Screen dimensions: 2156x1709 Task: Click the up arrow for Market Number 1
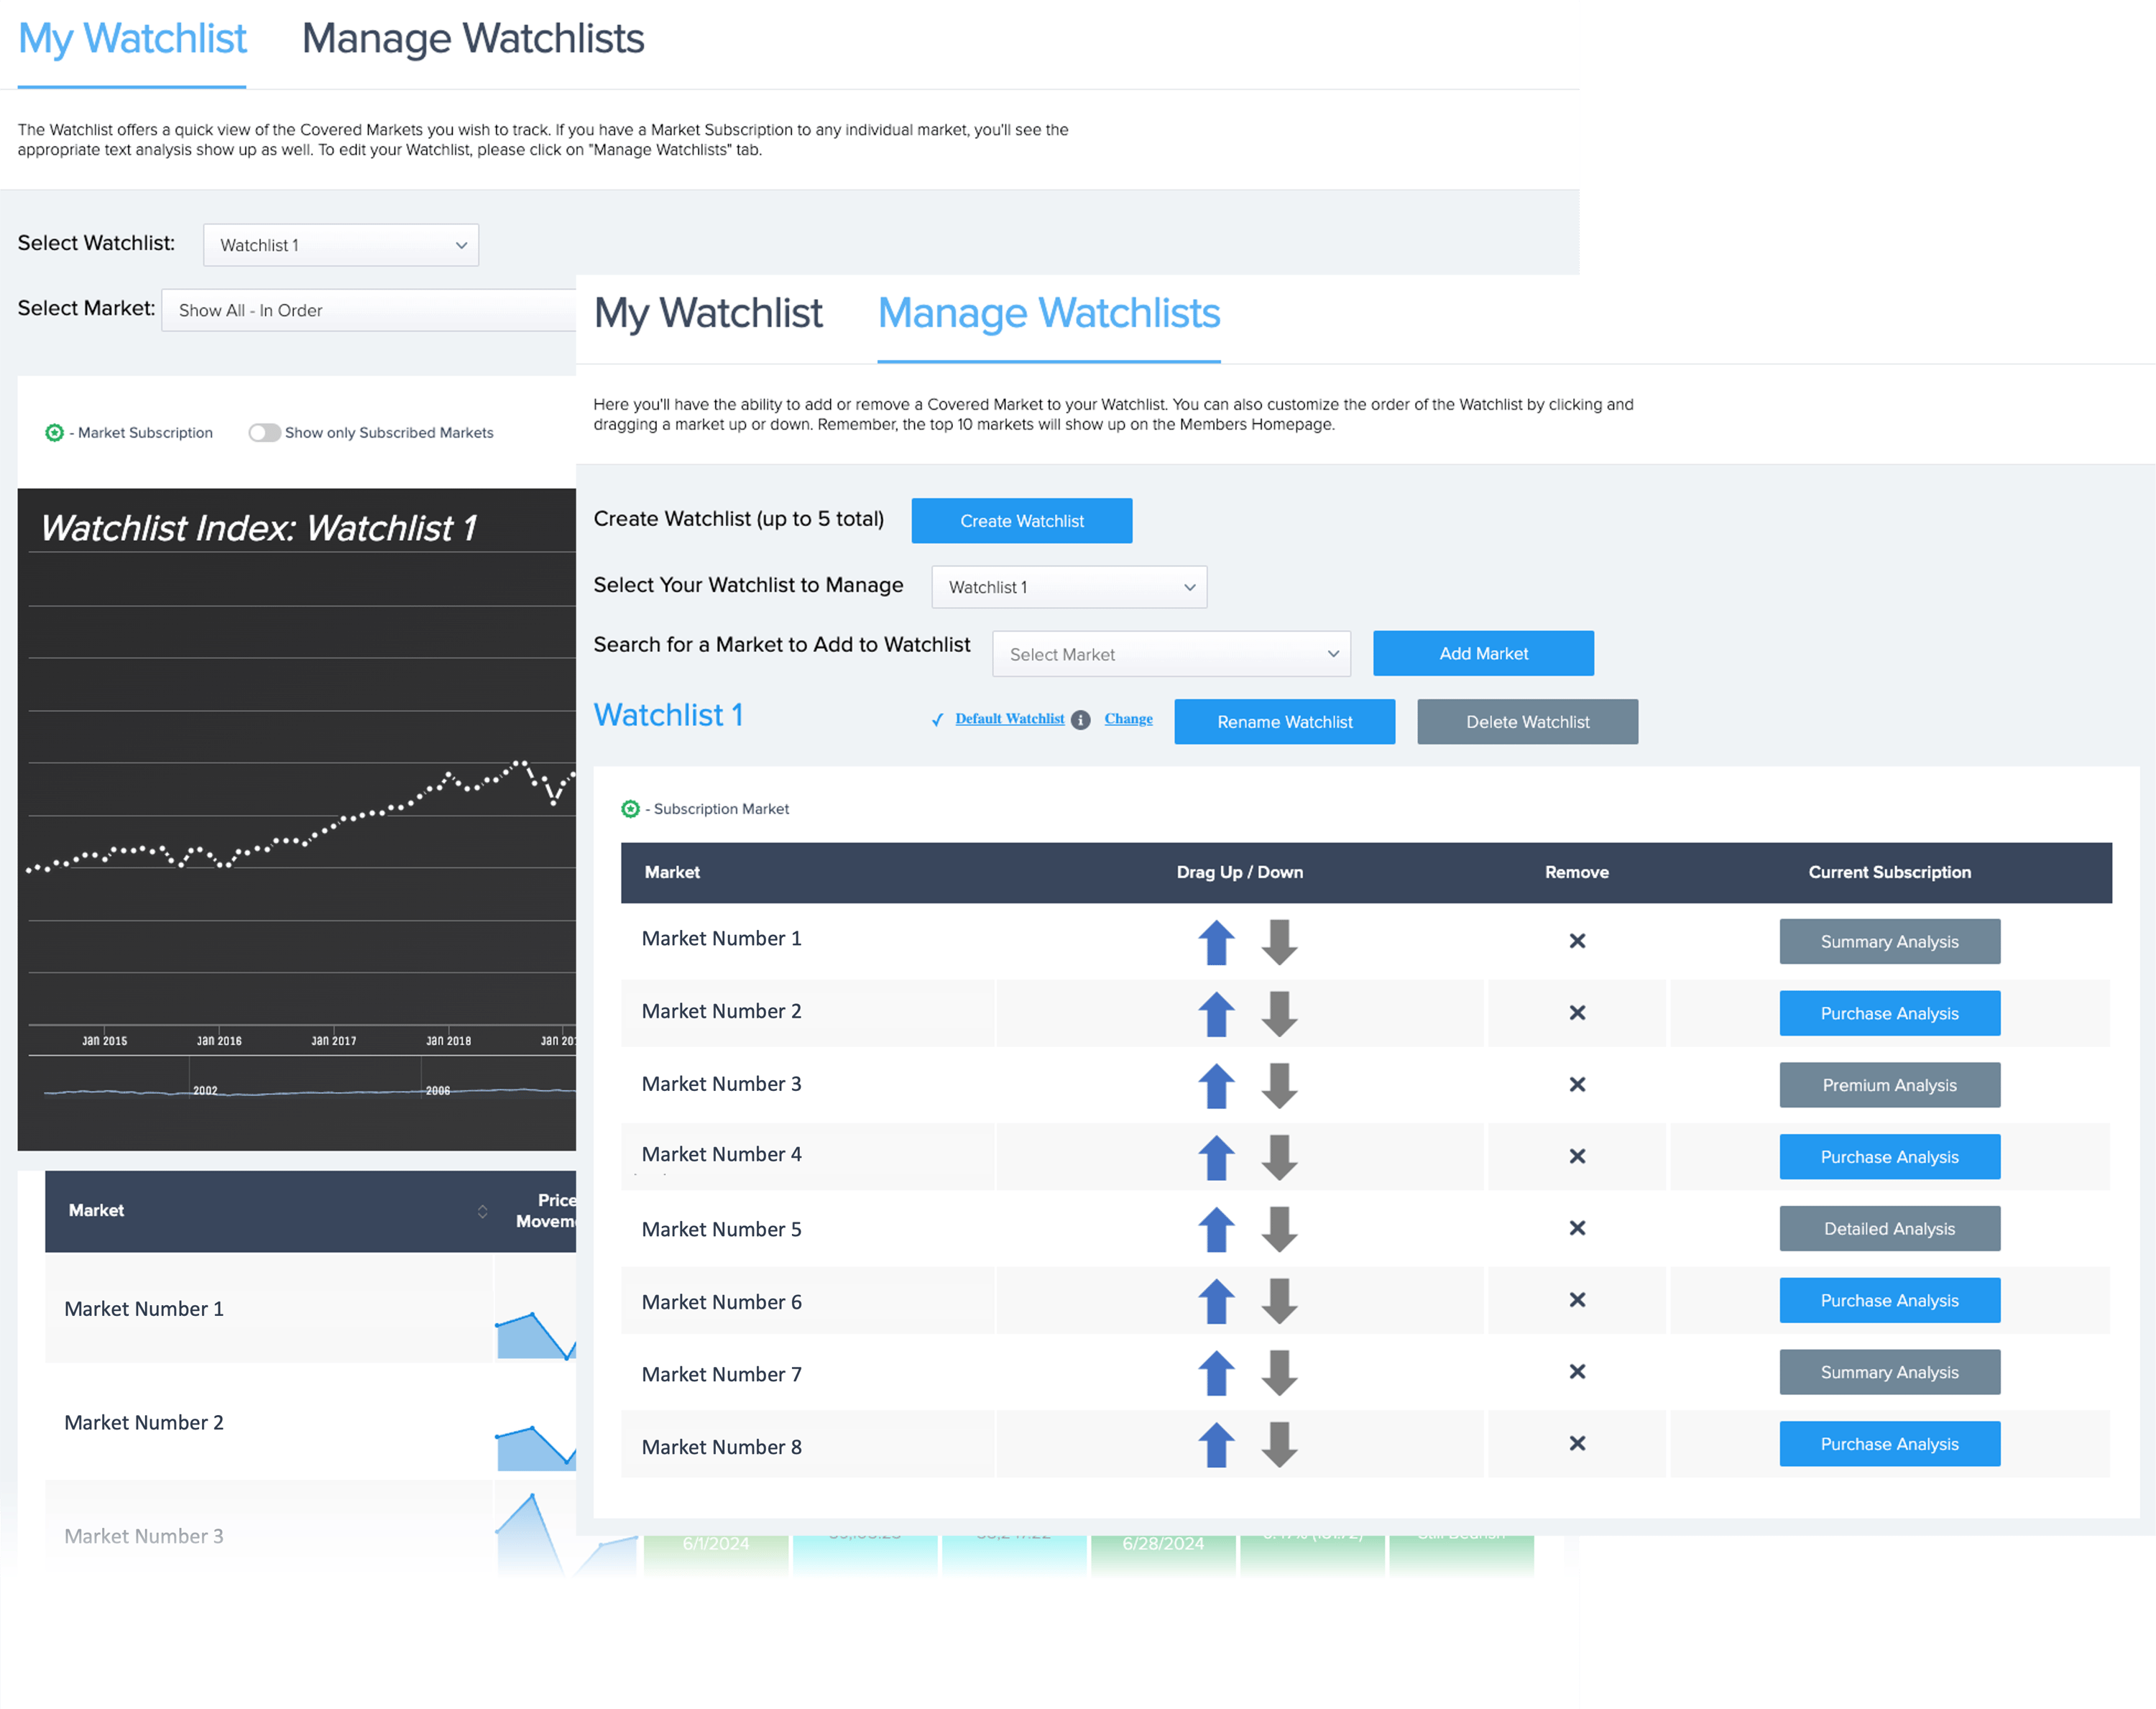pos(1216,941)
